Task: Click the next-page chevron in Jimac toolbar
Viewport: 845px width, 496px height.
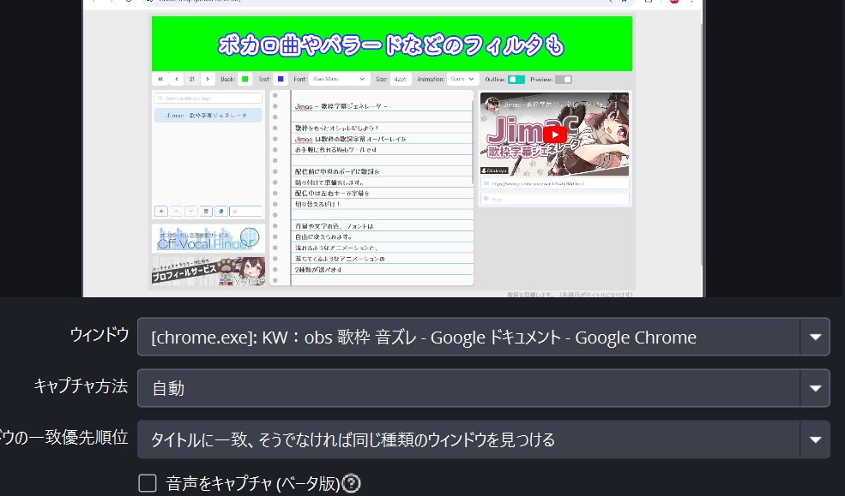Action: coord(208,79)
